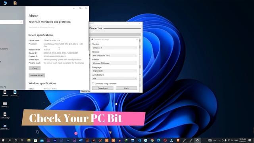Screen dimensions: 254x143
Task: Open Opera browser from the taskbar
Action: 165,140
